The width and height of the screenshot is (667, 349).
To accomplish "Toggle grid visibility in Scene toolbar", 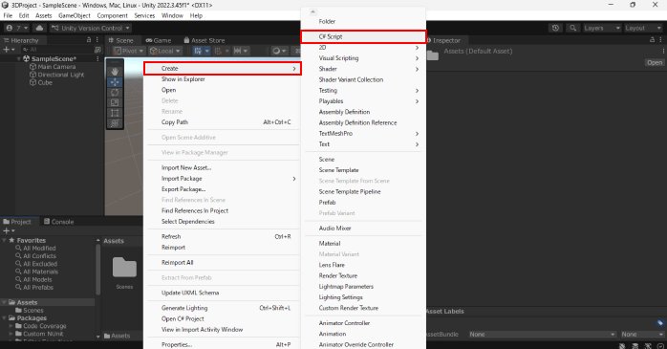I will pyautogui.click(x=198, y=51).
